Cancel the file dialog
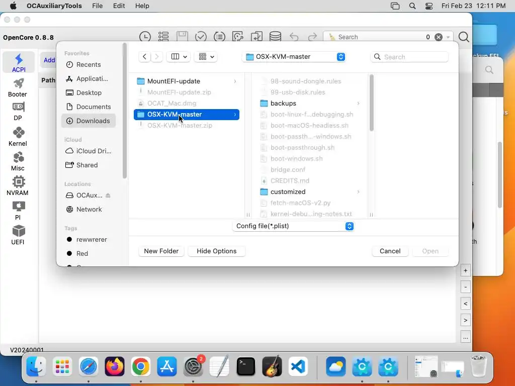Screen dimensions: 515x386 (390, 251)
